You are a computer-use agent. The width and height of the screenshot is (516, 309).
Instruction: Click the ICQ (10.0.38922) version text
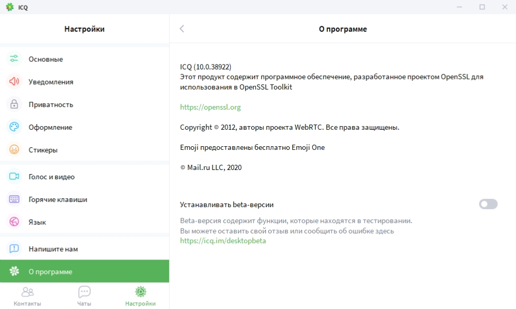[x=206, y=66]
